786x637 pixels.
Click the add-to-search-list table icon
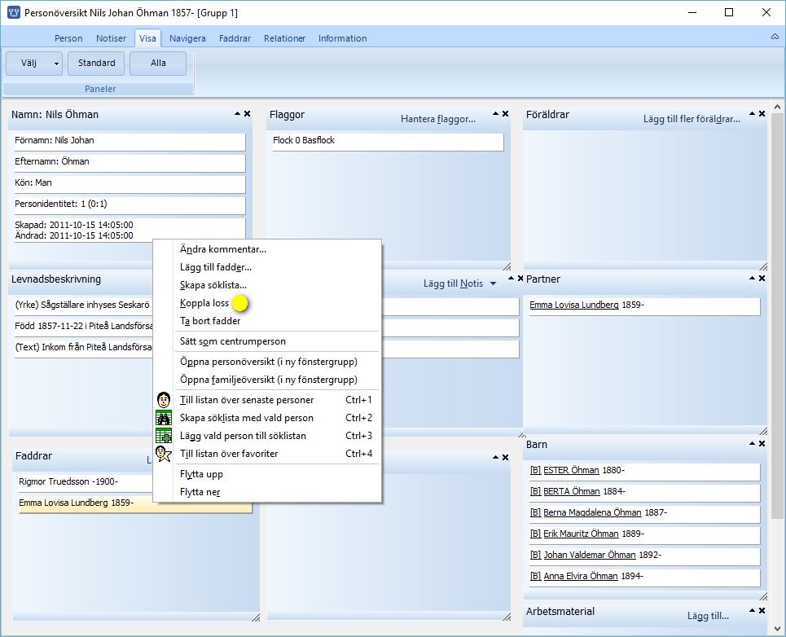pos(164,436)
